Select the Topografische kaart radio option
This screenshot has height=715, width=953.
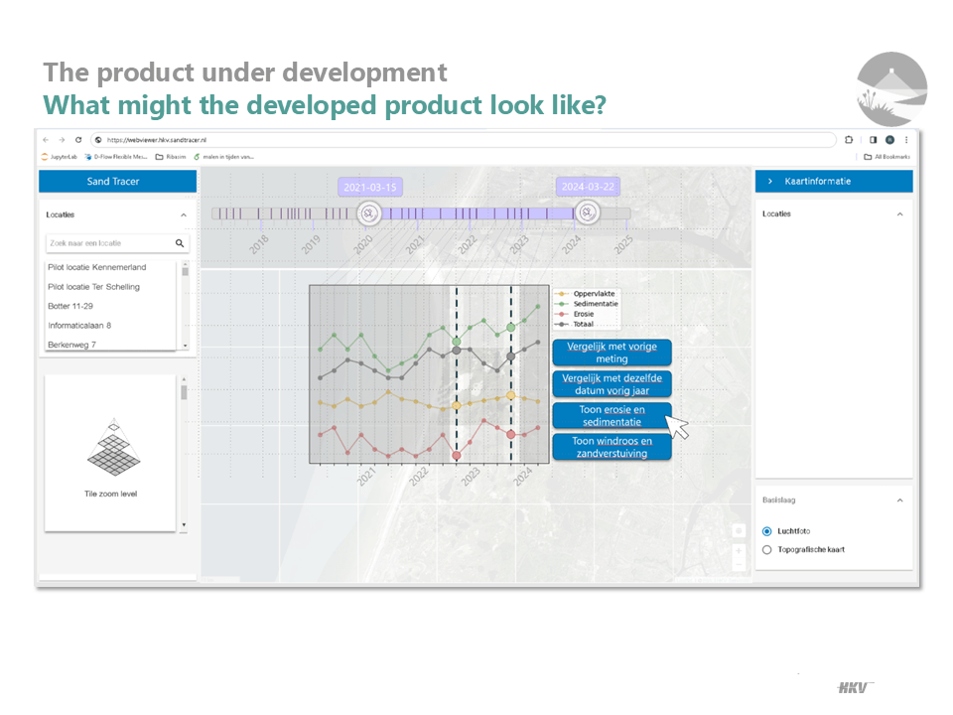tap(766, 549)
